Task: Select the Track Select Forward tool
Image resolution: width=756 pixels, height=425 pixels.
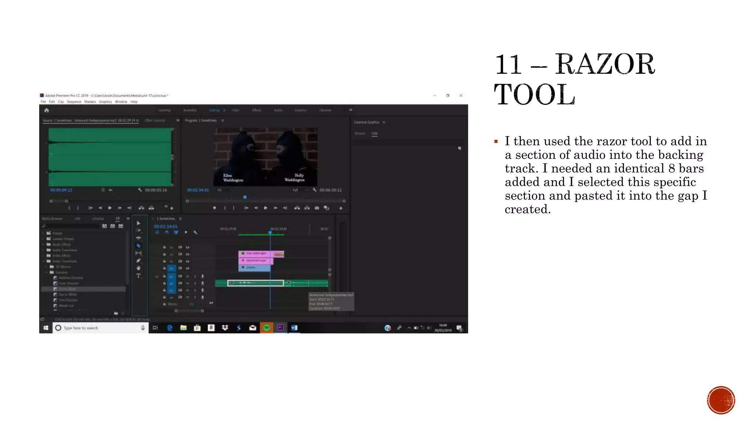Action: 138,230
